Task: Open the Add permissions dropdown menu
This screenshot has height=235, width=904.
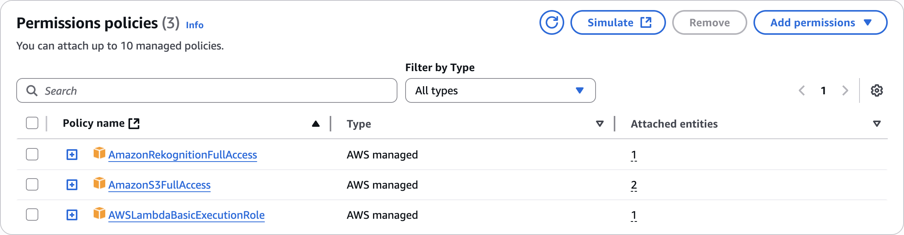Action: pos(820,22)
